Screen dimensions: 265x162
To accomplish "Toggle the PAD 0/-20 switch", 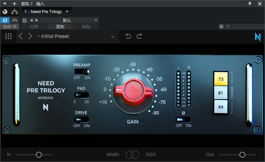I will click(82, 95).
